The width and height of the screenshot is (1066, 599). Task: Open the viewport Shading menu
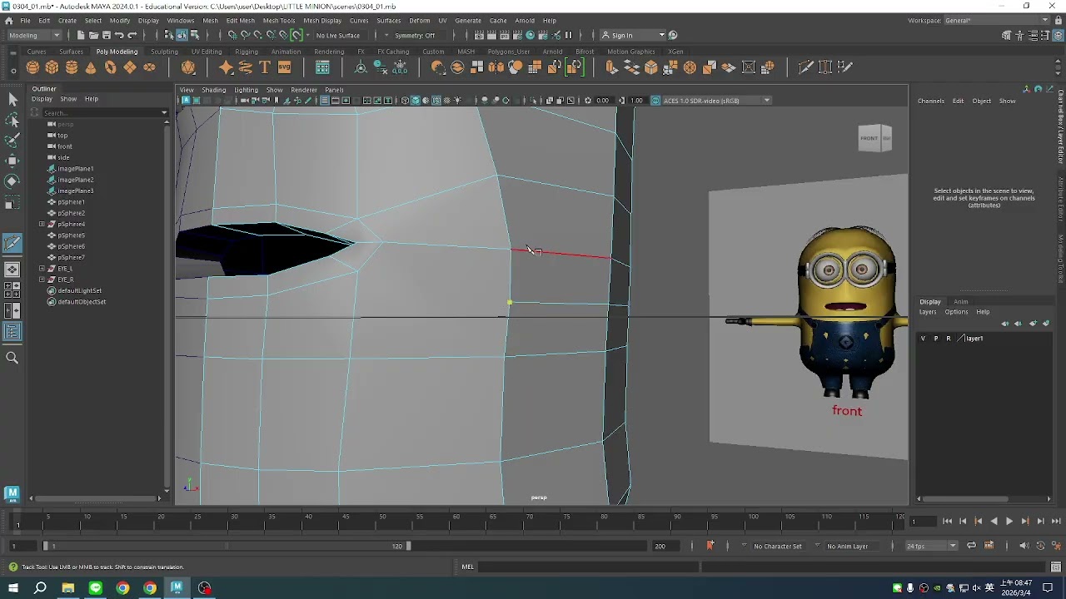(x=213, y=90)
